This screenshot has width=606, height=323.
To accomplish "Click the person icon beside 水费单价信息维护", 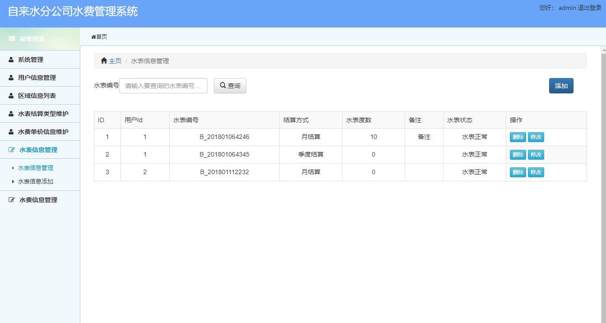I will (11, 131).
